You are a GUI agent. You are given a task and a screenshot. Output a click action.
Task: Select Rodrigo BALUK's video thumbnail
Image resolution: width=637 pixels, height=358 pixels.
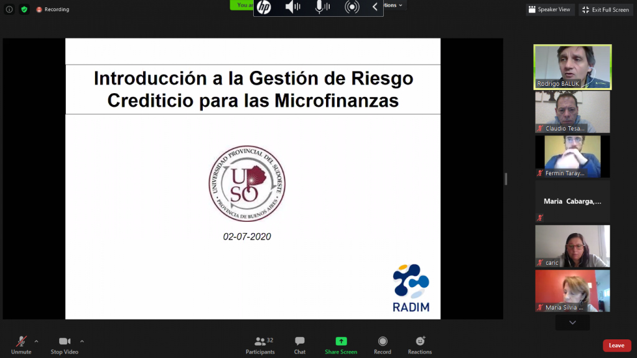(572, 67)
